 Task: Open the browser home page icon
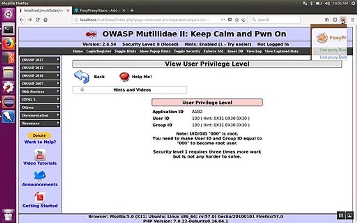pyautogui.click(x=46, y=20)
